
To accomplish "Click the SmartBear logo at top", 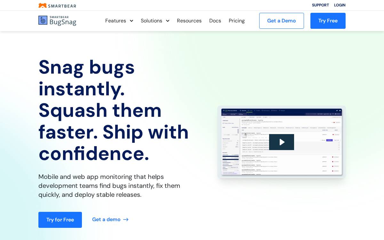I will pyautogui.click(x=57, y=5).
